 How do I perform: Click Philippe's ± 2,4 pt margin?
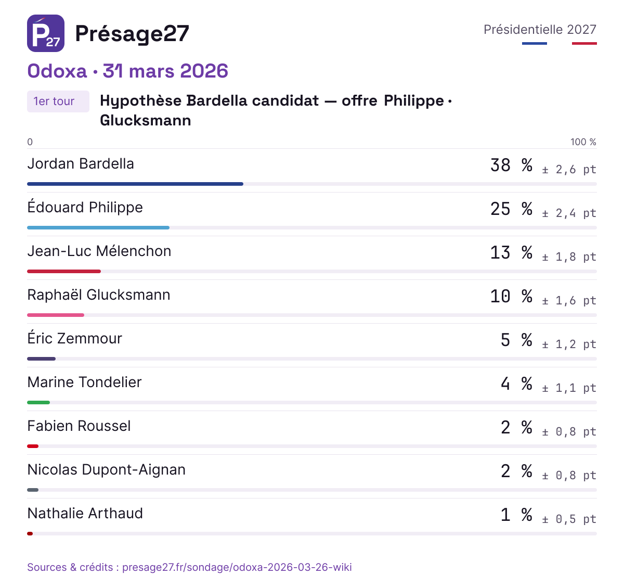point(569,213)
